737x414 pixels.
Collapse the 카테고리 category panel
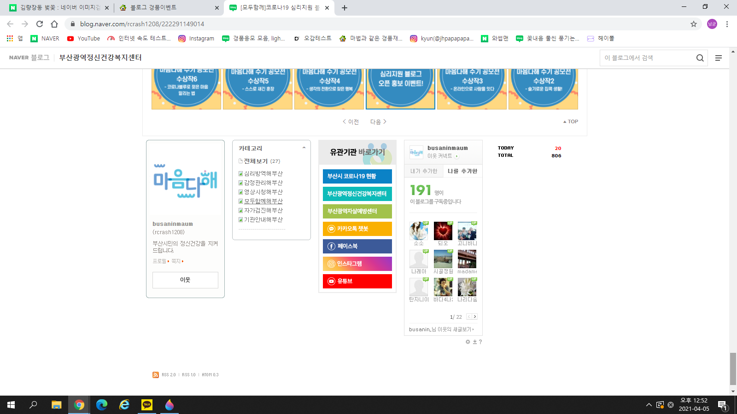pyautogui.click(x=304, y=148)
